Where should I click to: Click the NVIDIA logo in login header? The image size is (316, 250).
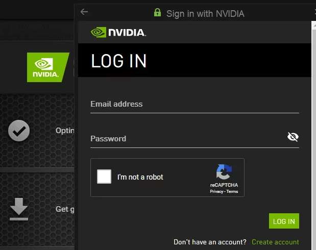point(118,33)
